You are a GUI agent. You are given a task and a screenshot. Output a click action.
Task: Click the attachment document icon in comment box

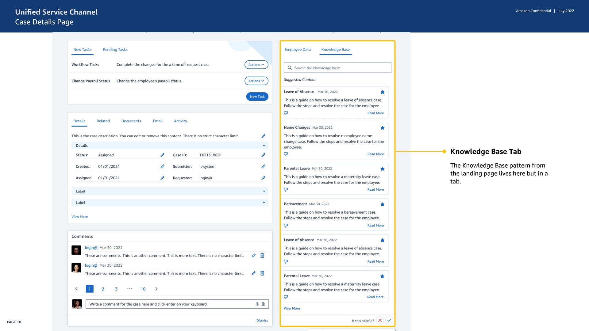point(263,304)
